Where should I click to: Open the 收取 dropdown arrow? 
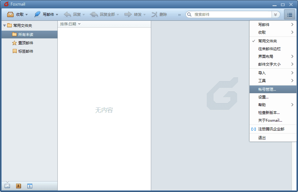27,15
